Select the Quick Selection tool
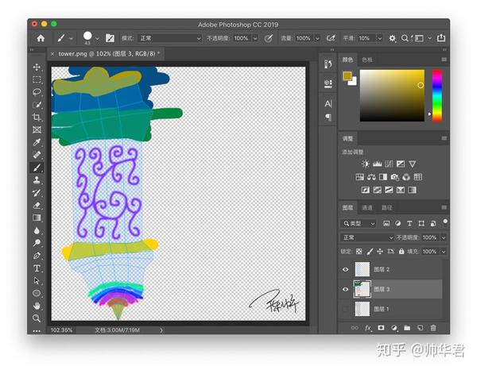Screen dimensions: 477x370 (x=37, y=105)
